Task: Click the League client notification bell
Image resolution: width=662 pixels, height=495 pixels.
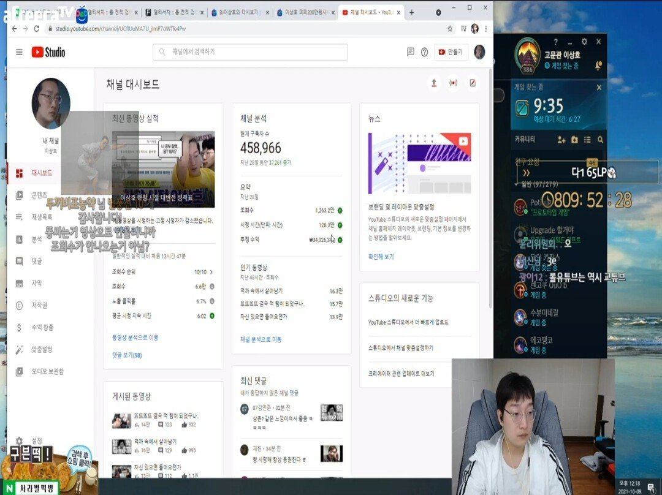Action: pyautogui.click(x=599, y=66)
